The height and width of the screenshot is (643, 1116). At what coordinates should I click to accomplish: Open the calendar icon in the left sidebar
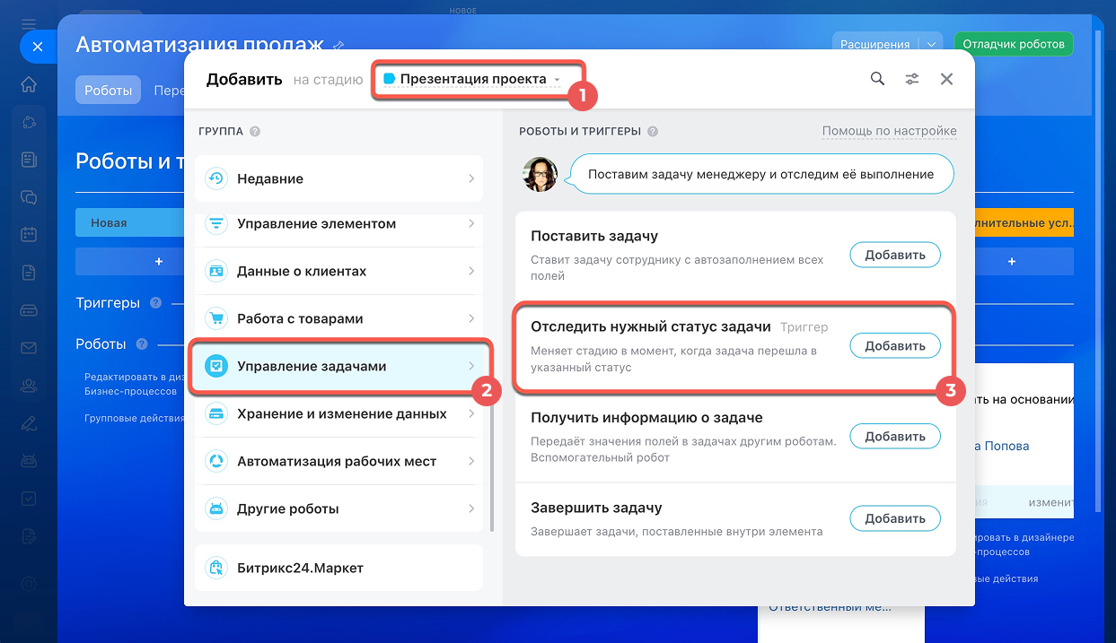point(29,235)
